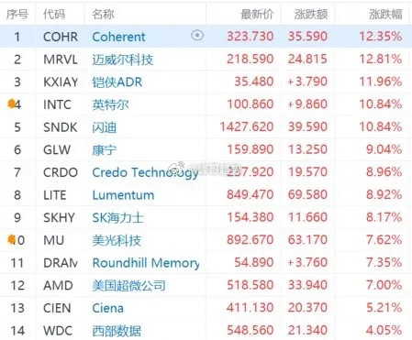This screenshot has height=340, width=412.
Task: Select the WDC ticker code
Action: 58,331
